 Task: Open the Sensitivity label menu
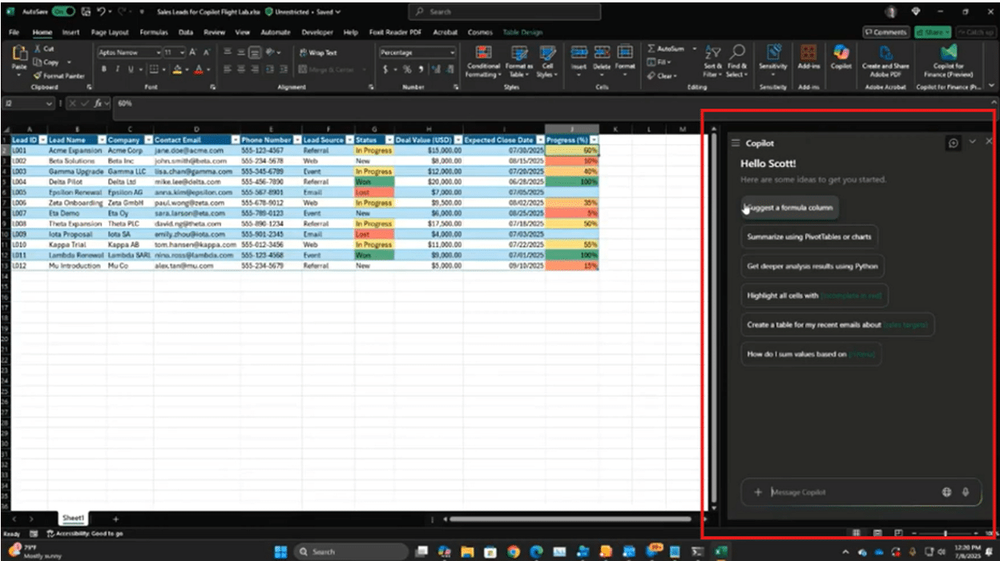point(772,56)
